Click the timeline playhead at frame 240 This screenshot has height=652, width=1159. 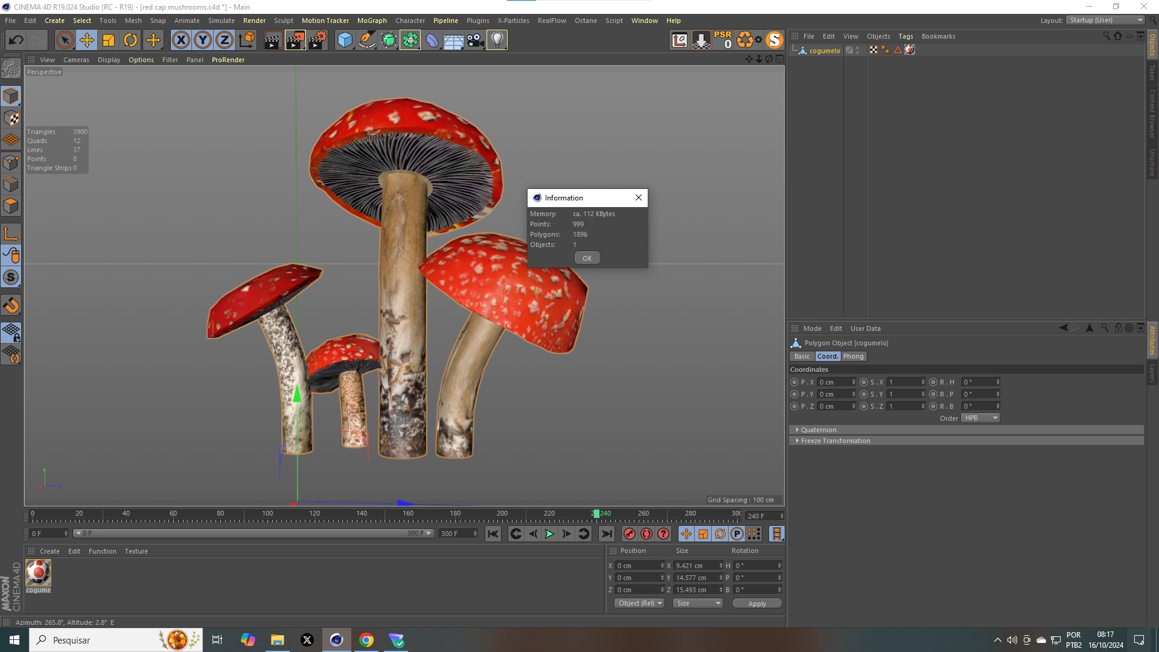click(596, 514)
